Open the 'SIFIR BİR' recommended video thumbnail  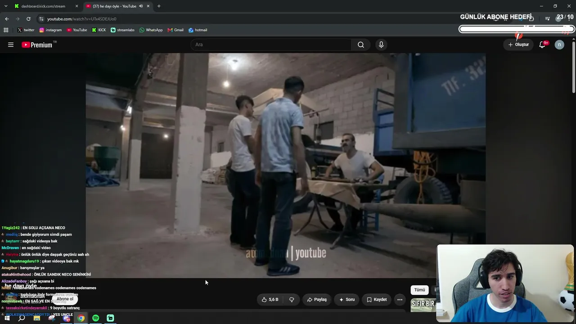[x=423, y=305]
